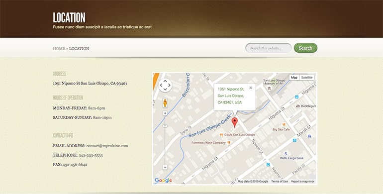Screen dimensions: 383x194
Task: Click the LOCATION page title
Action: [x=69, y=17]
